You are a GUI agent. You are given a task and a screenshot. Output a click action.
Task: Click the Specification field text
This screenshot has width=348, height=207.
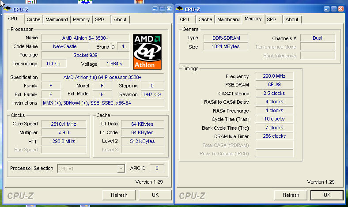(x=102, y=77)
